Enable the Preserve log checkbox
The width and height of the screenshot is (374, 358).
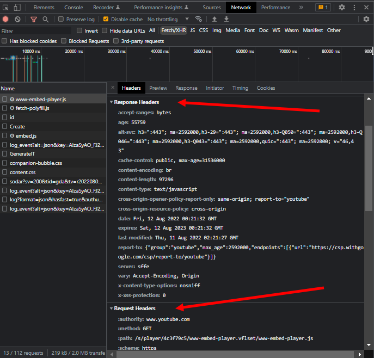click(x=62, y=20)
